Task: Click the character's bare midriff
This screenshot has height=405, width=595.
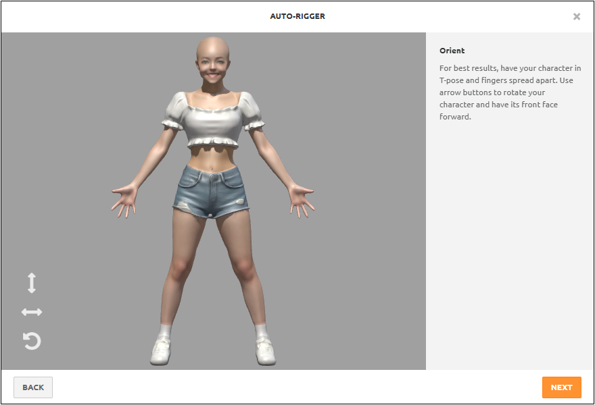Action: click(x=212, y=157)
